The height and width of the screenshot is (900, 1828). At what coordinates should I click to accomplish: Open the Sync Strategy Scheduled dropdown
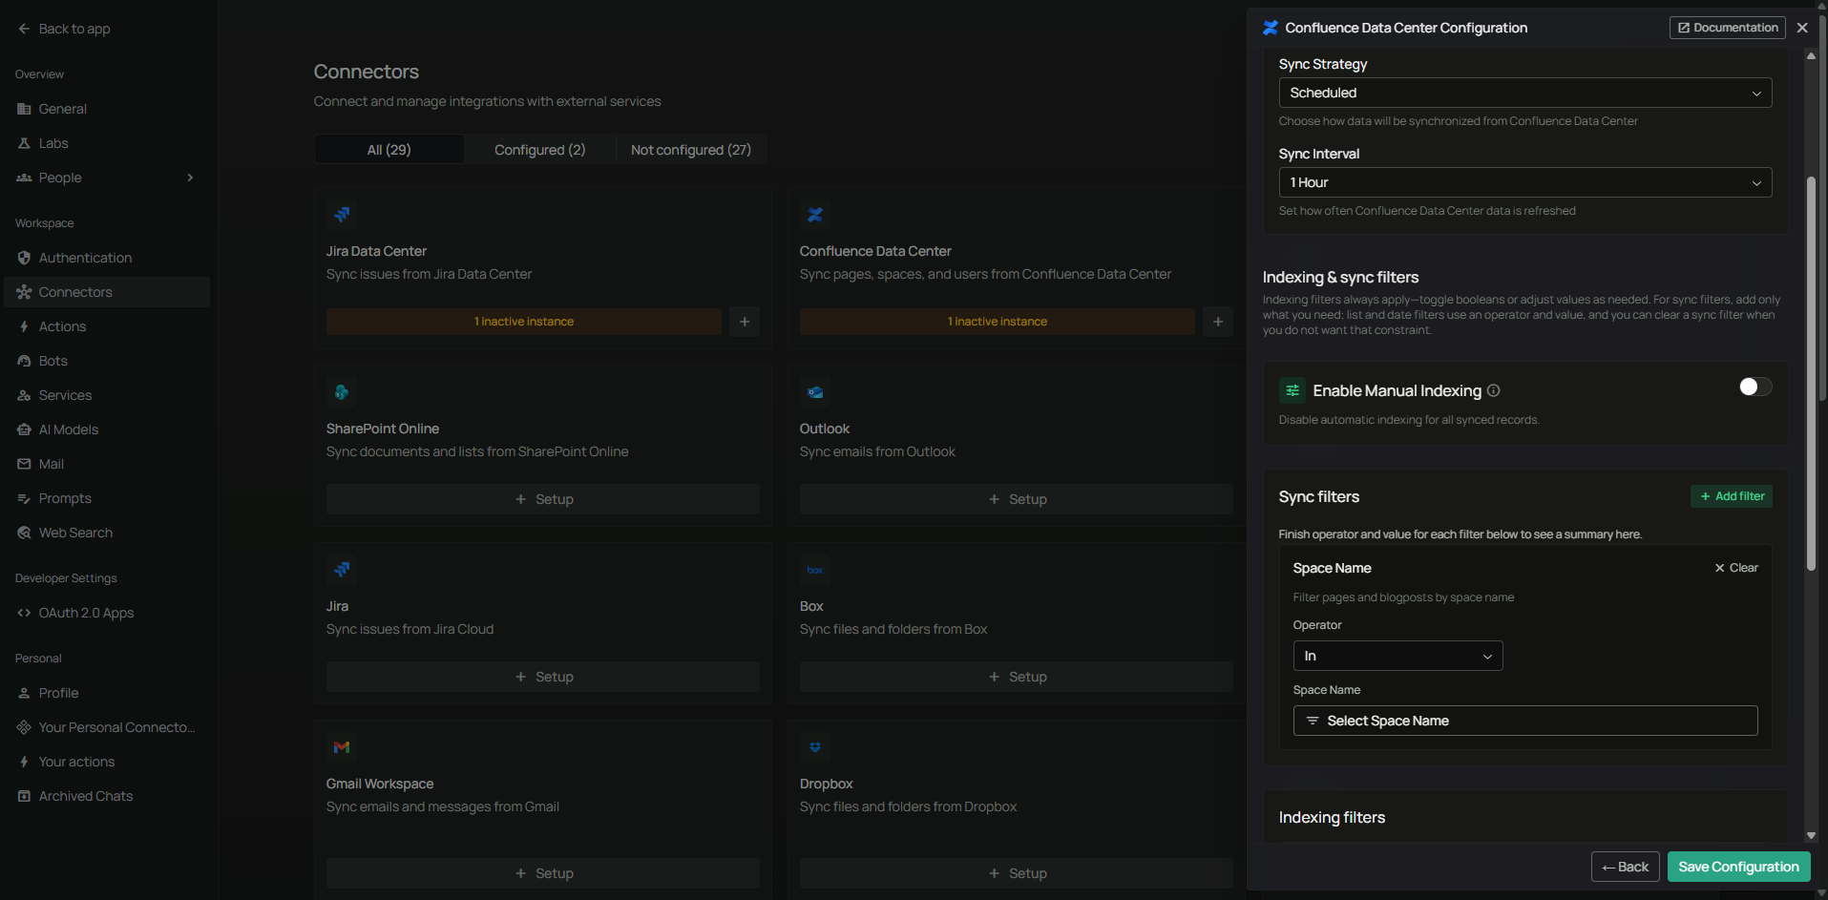click(x=1525, y=93)
